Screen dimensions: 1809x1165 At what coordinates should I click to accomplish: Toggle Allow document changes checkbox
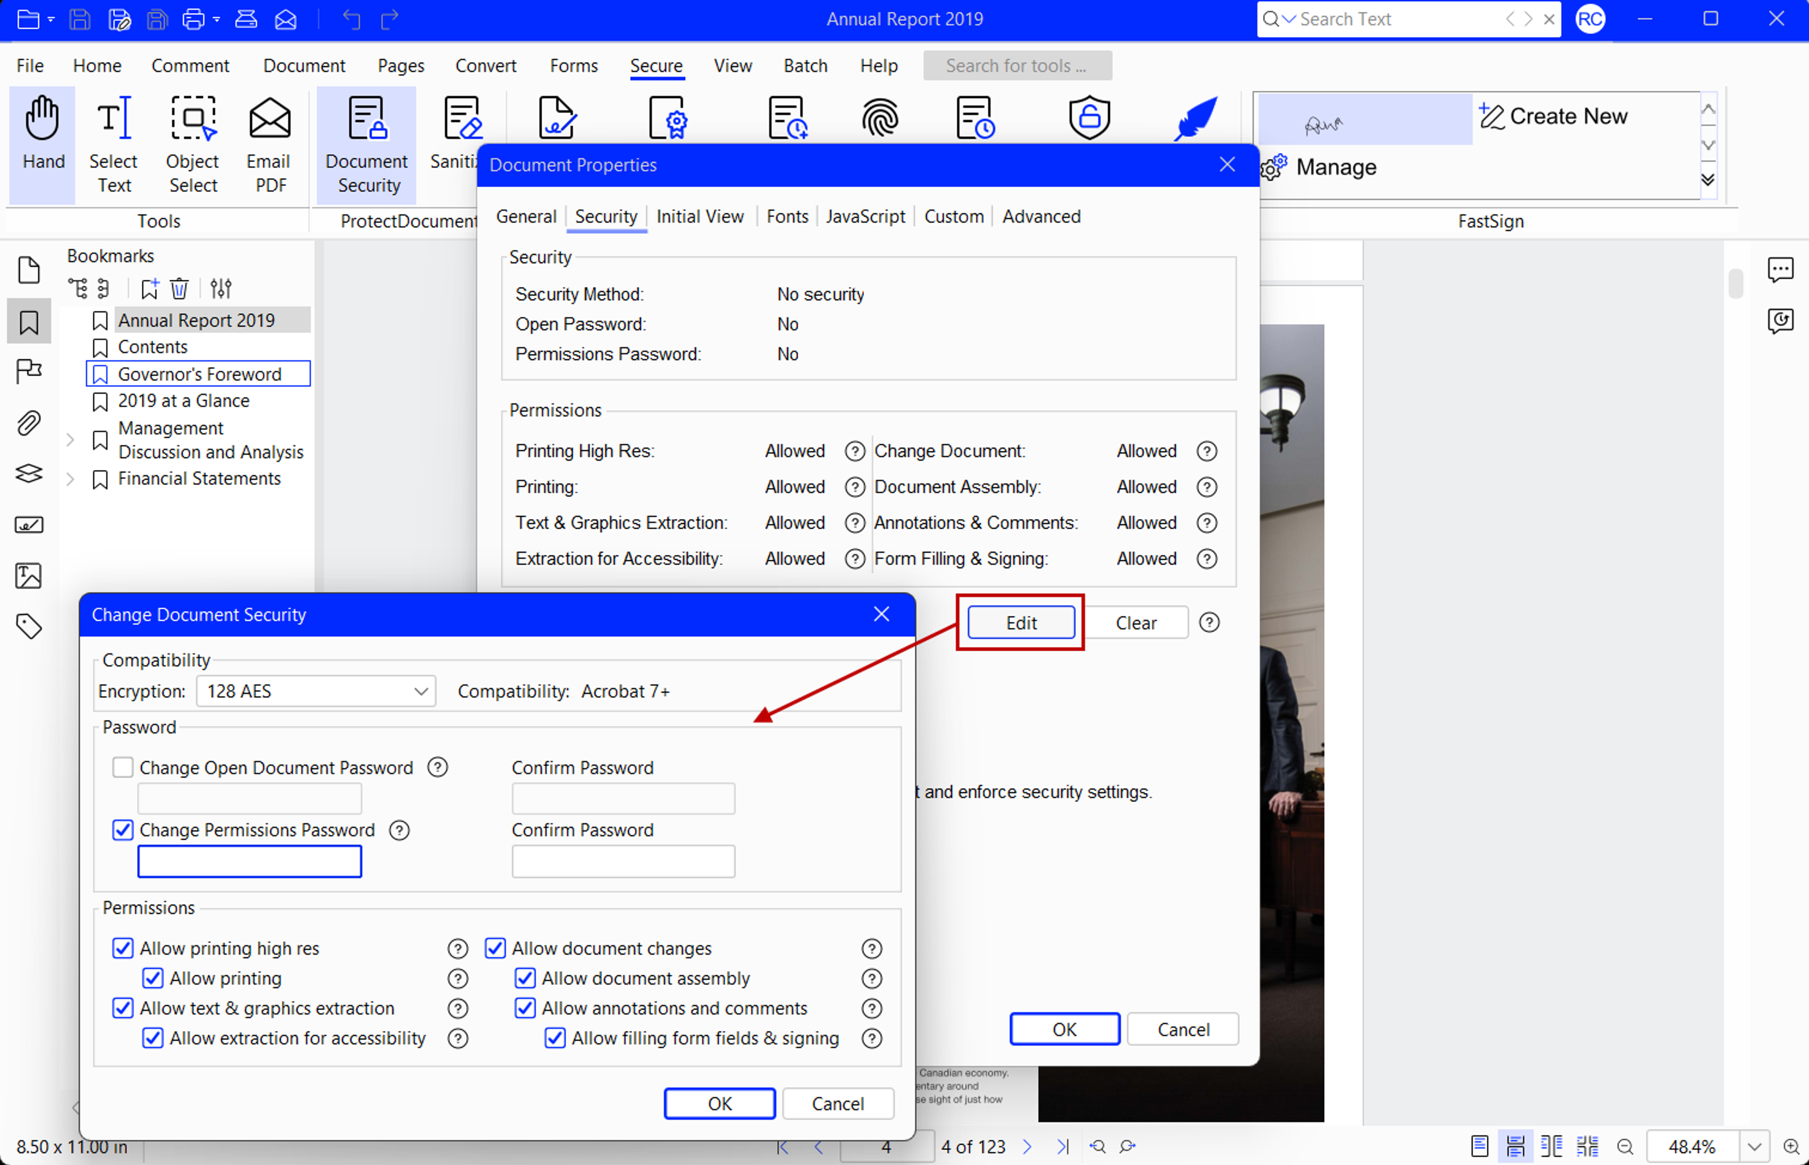coord(496,949)
